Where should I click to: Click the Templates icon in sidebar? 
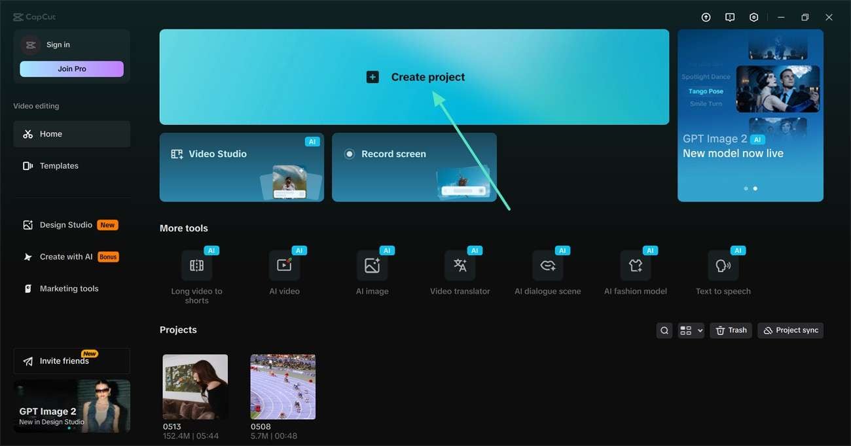[x=27, y=166]
